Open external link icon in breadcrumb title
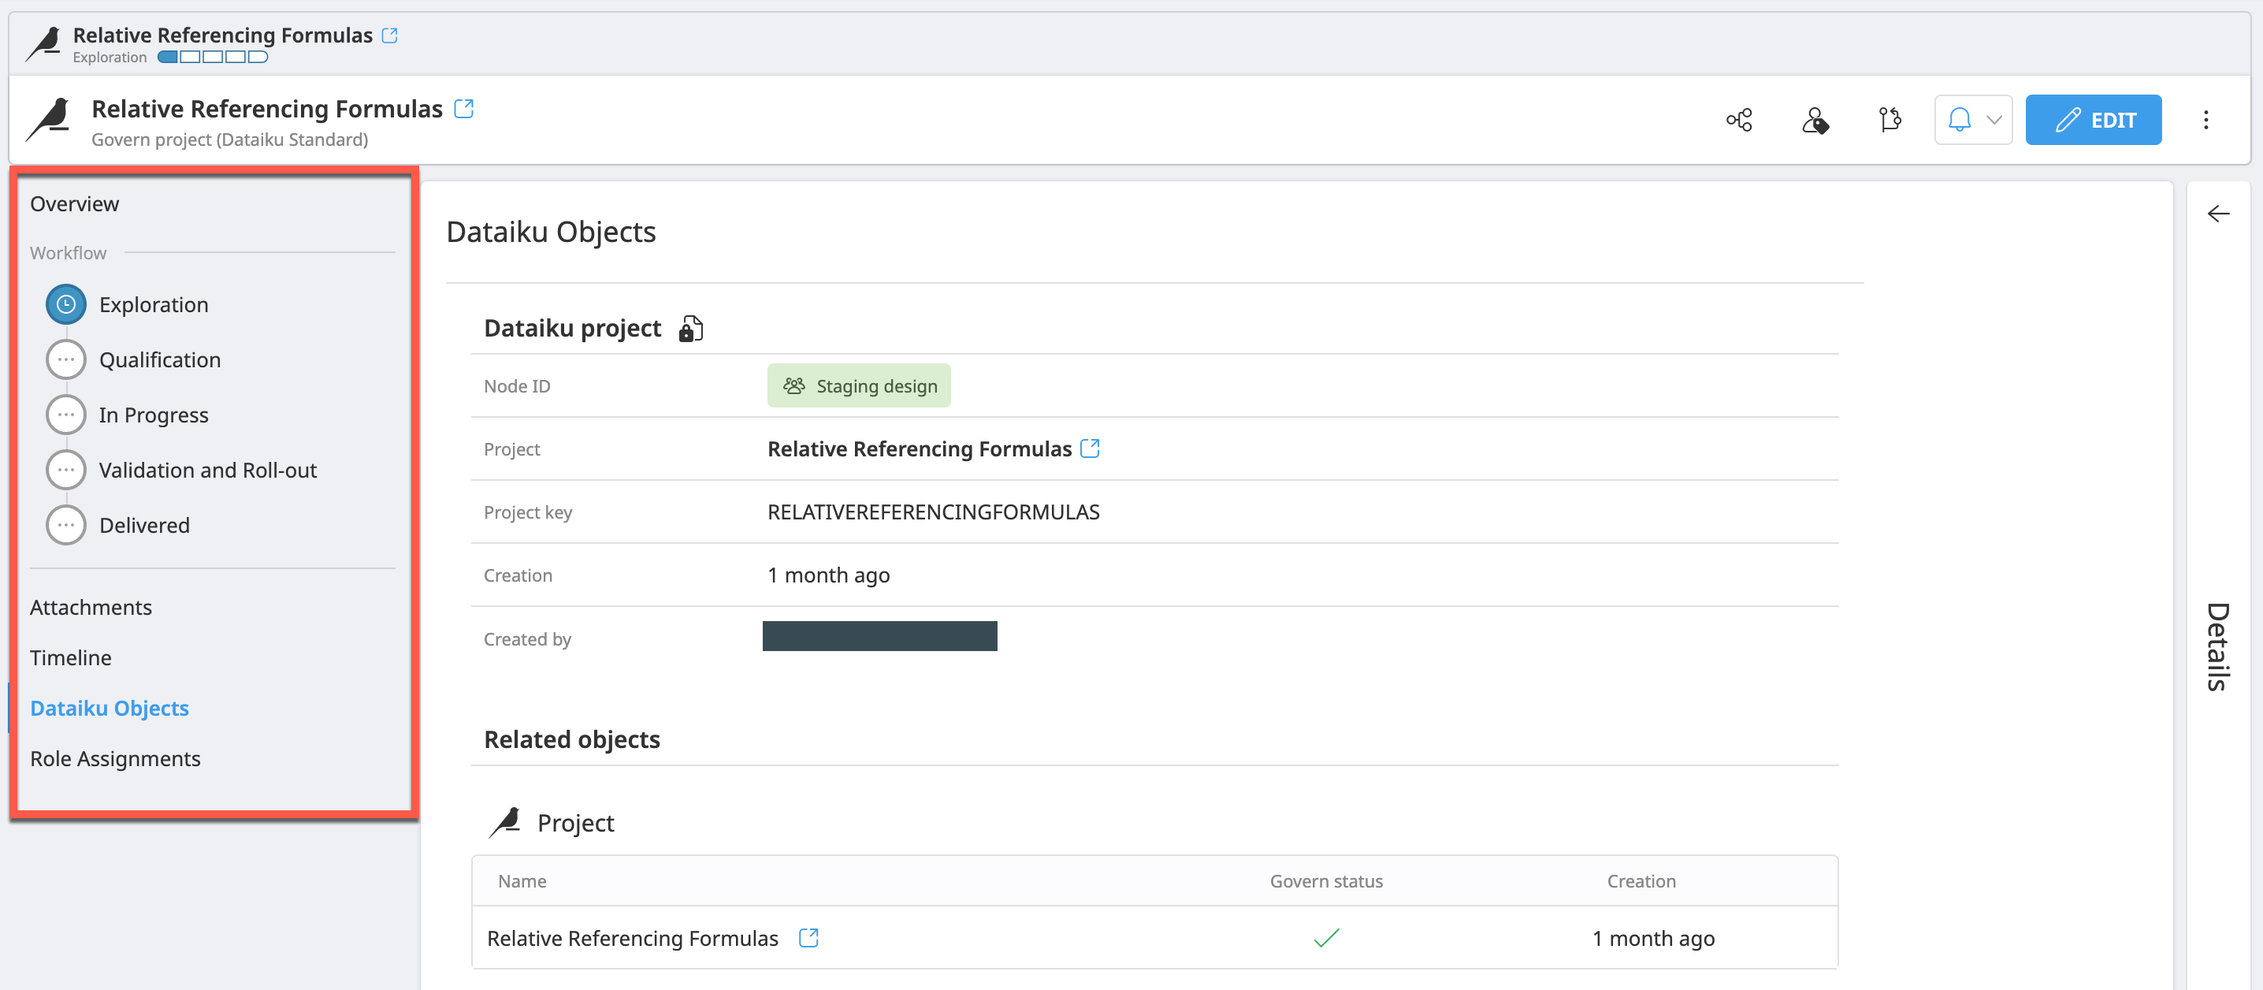The image size is (2263, 990). tap(390, 35)
